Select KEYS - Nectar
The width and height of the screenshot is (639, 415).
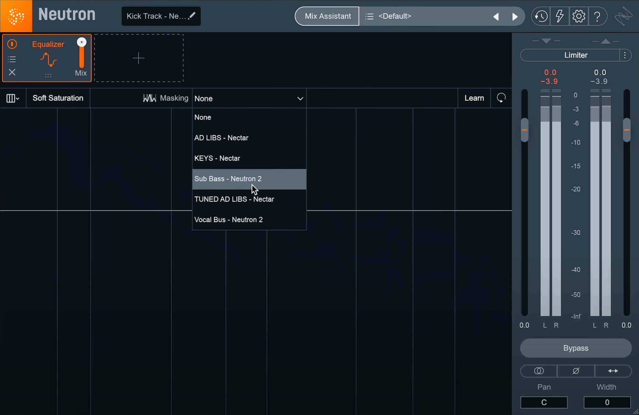pyautogui.click(x=249, y=159)
